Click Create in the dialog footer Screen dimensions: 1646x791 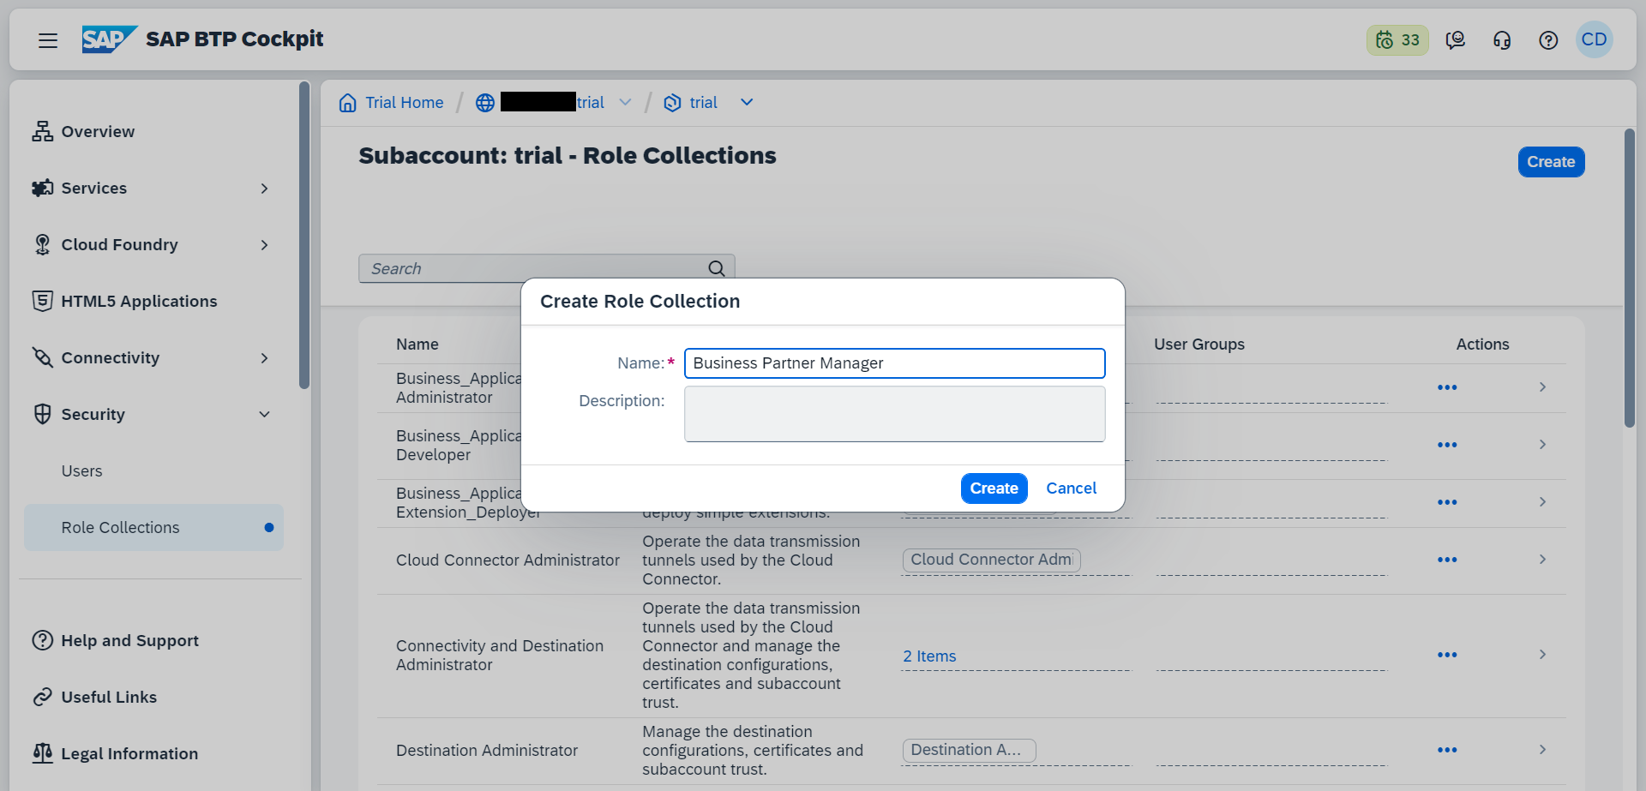(x=994, y=488)
